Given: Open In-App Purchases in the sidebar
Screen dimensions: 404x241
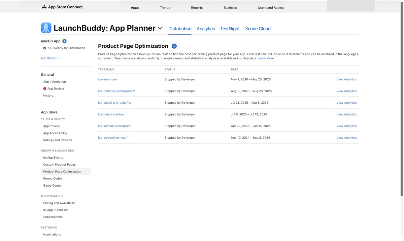Looking at the screenshot, I should [56, 210].
